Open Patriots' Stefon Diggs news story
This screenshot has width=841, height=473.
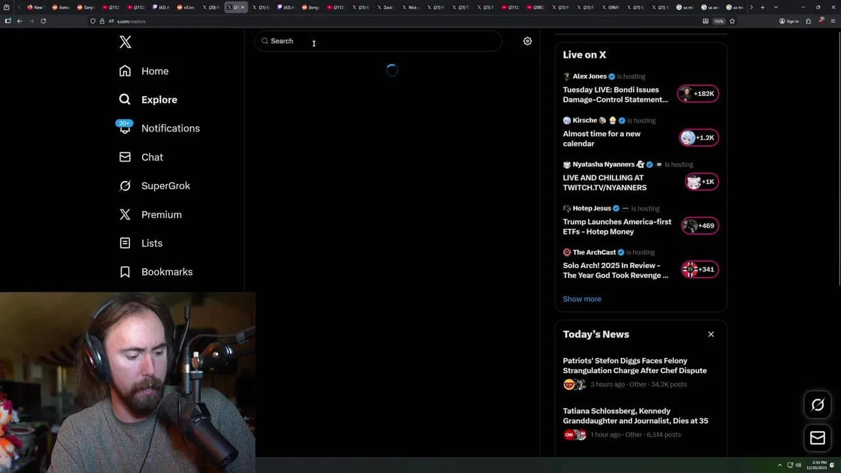tap(635, 365)
